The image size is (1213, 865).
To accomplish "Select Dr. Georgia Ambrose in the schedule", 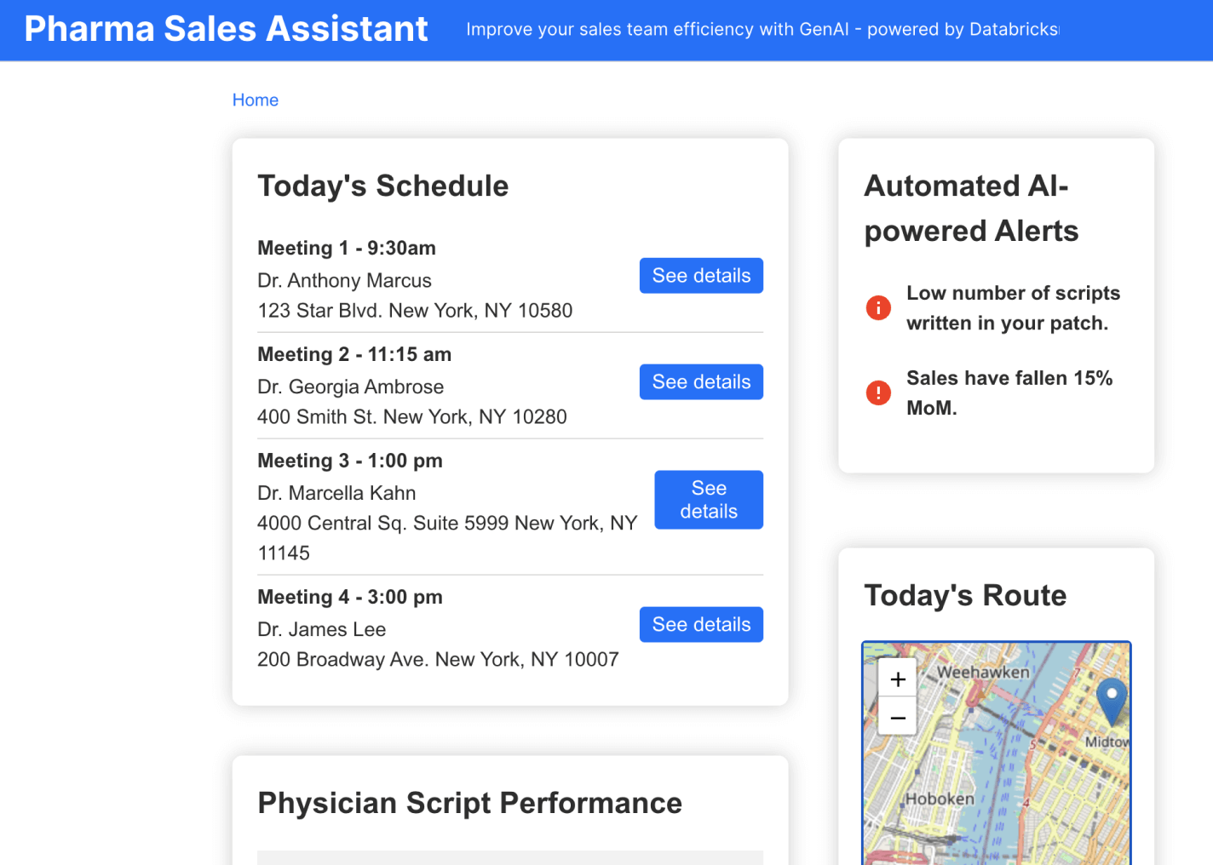I will (350, 387).
